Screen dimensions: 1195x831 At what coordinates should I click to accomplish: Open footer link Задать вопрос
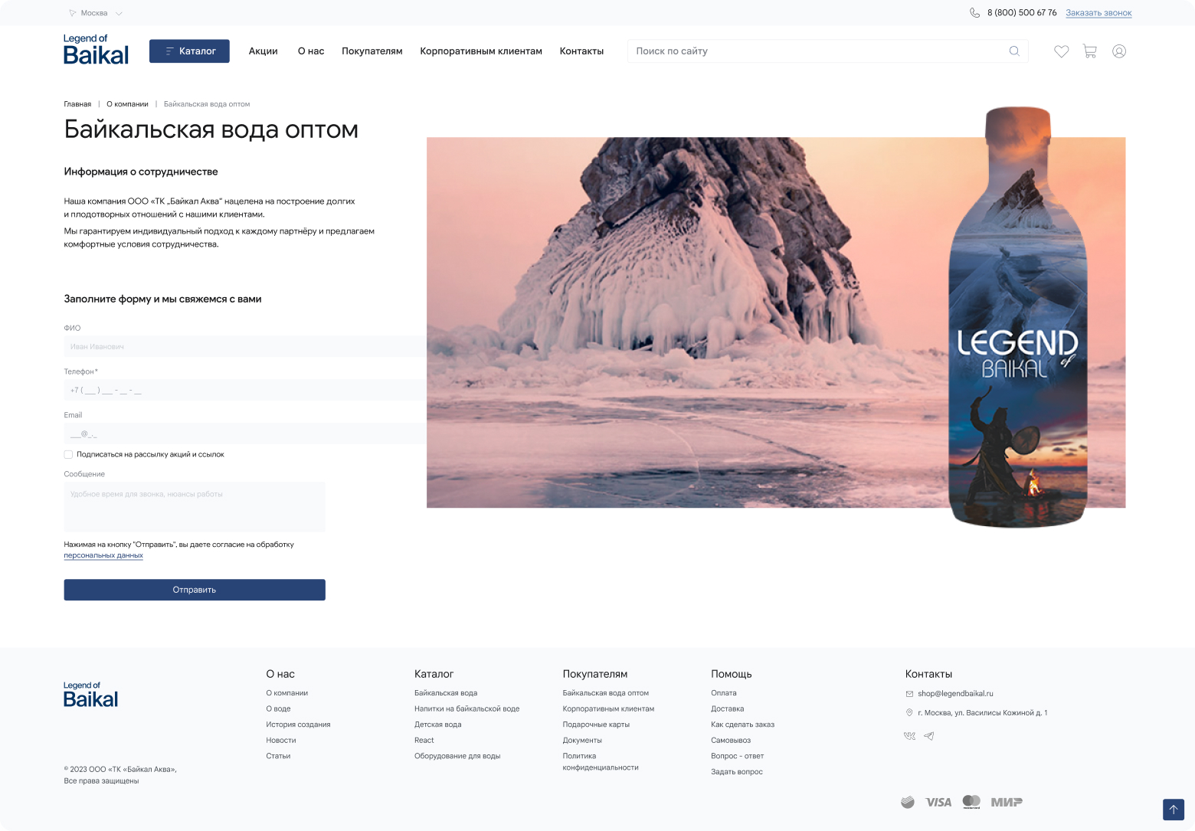pos(737,772)
